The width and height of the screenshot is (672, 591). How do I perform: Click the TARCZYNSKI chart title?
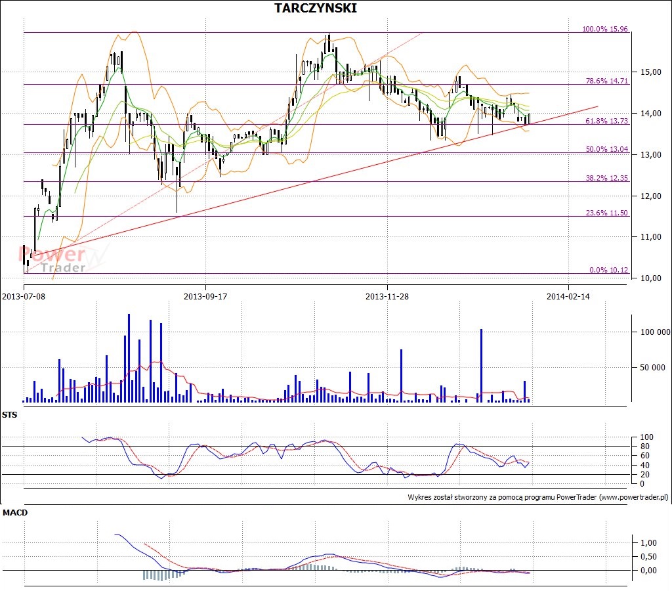click(316, 8)
